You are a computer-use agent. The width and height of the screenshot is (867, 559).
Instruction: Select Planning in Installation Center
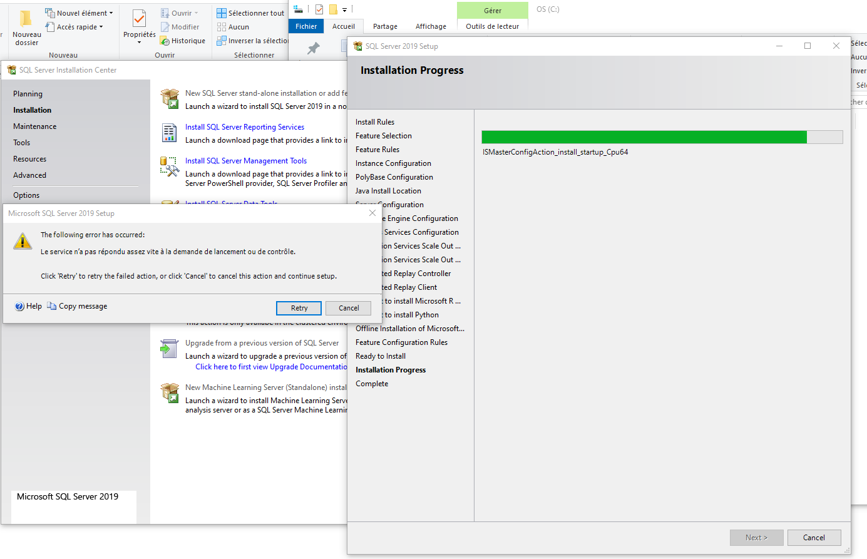(x=28, y=94)
